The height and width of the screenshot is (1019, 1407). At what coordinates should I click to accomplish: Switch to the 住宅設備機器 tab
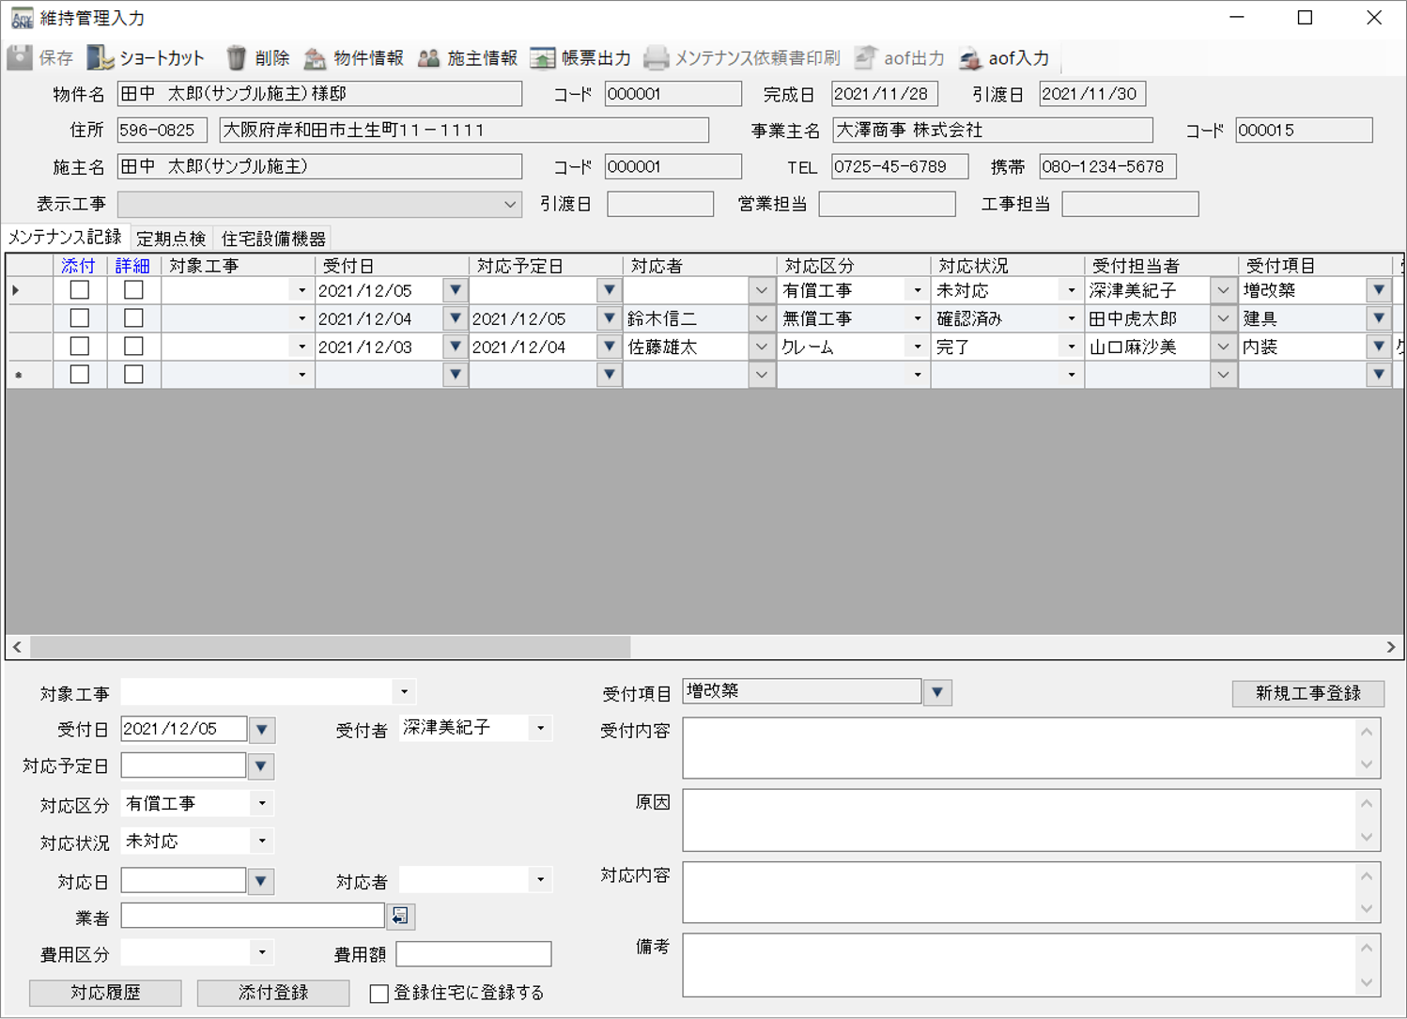coord(273,239)
